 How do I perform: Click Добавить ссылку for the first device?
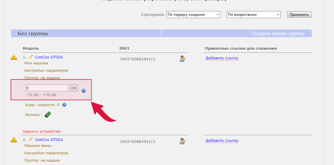[222, 58]
